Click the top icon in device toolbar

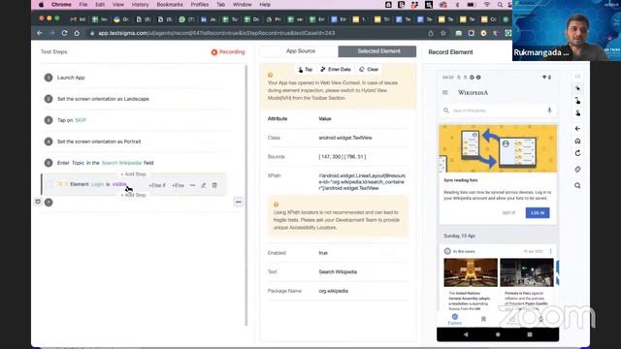pos(578,76)
